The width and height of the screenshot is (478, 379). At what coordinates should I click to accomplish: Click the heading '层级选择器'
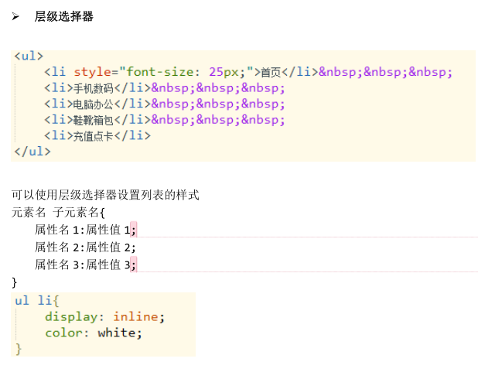(x=63, y=16)
